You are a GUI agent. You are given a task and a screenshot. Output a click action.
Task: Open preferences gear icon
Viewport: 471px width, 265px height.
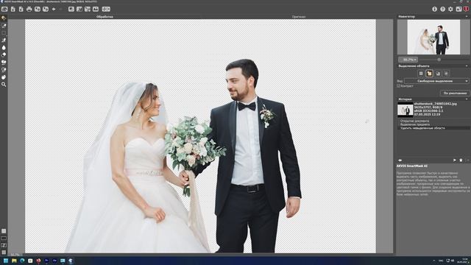450,10
